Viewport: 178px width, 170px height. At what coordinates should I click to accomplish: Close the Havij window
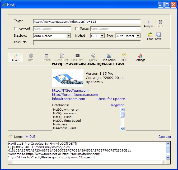[x=174, y=5]
